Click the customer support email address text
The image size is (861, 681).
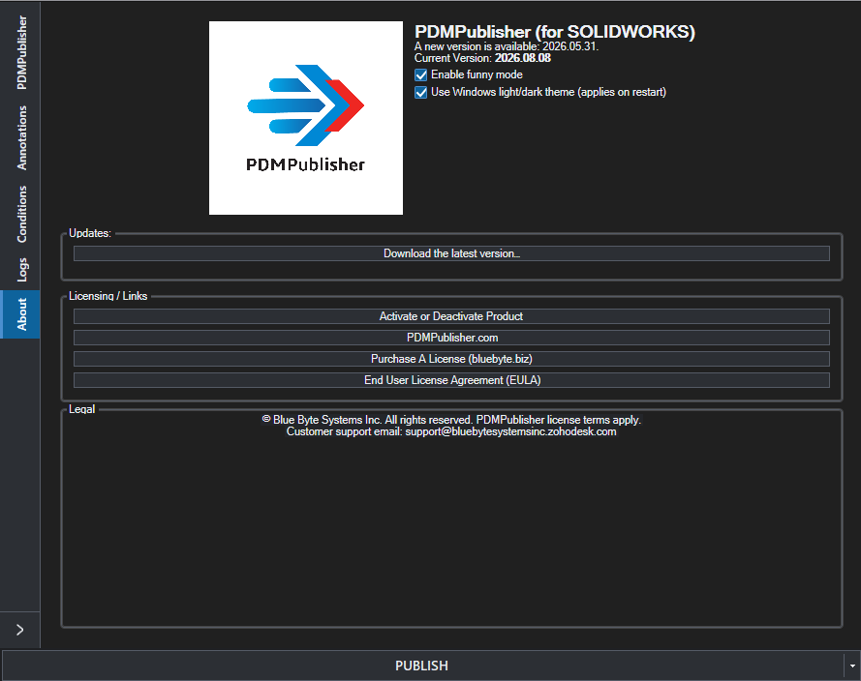coord(510,432)
